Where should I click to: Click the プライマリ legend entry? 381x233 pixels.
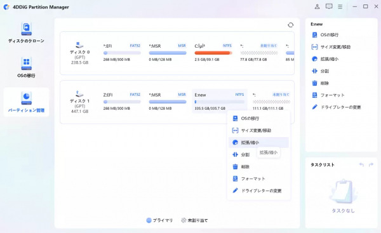pos(159,220)
